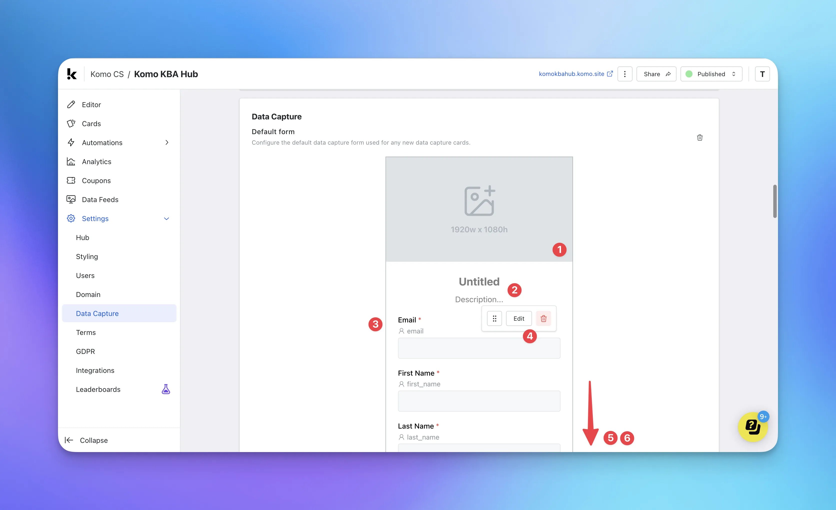Select Domain settings

click(x=119, y=294)
